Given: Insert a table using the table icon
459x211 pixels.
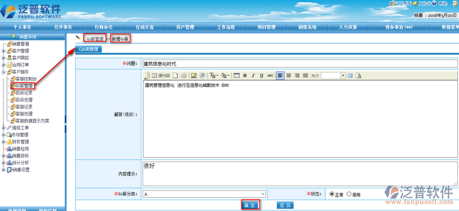Looking at the screenshot, I should (x=237, y=76).
